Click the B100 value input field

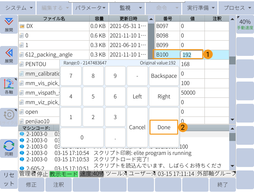(191, 55)
